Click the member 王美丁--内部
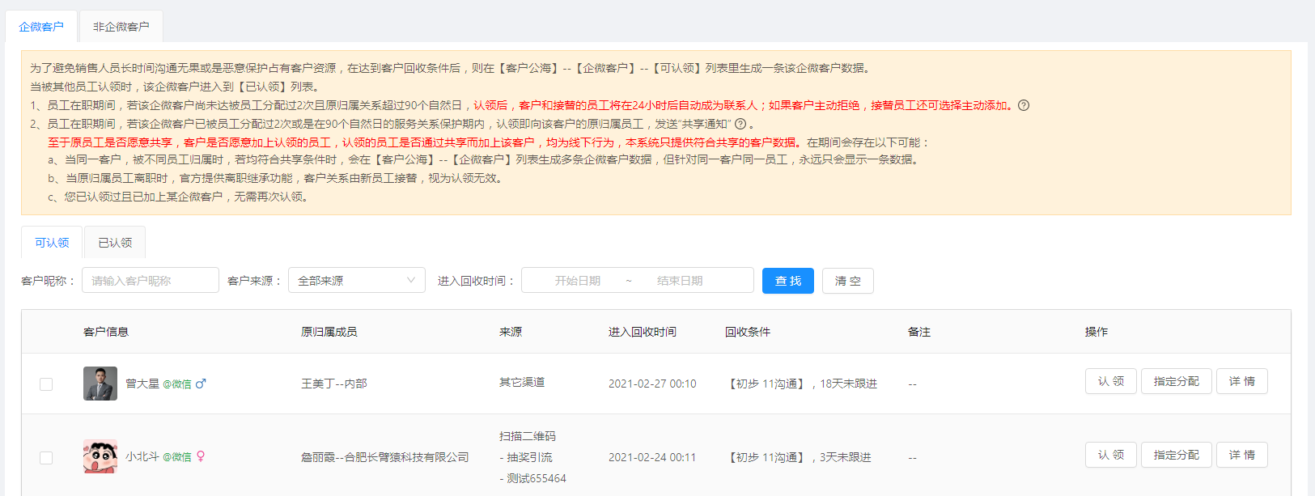Screen dimensions: 1315x496 coord(334,384)
